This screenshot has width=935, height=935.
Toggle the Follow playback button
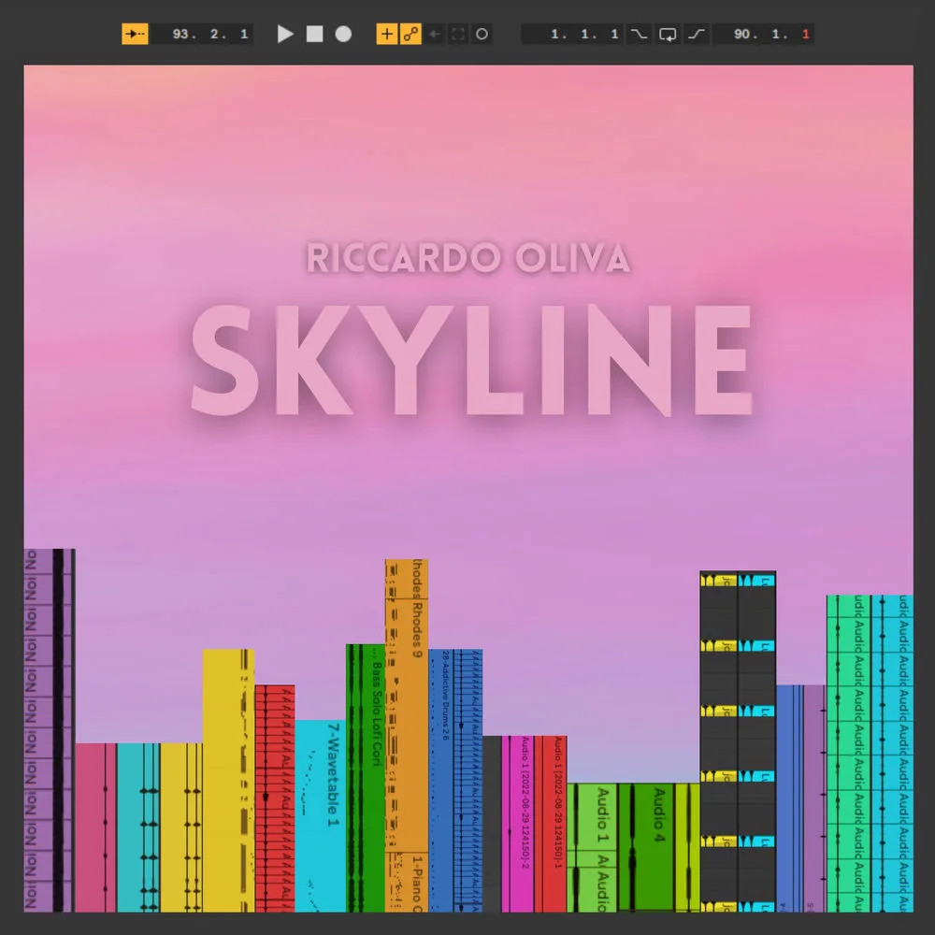pos(135,34)
